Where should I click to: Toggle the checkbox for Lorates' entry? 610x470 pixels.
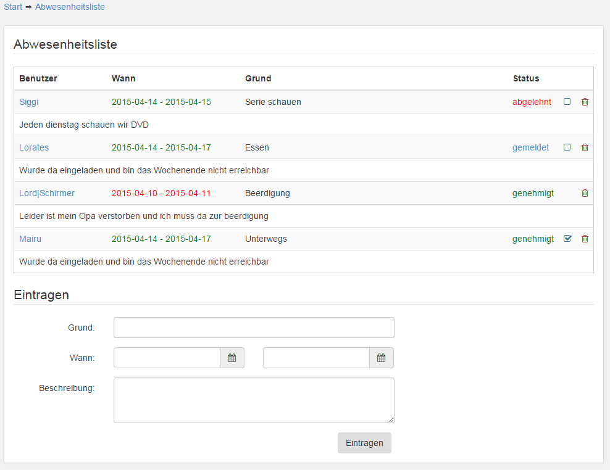pyautogui.click(x=567, y=147)
